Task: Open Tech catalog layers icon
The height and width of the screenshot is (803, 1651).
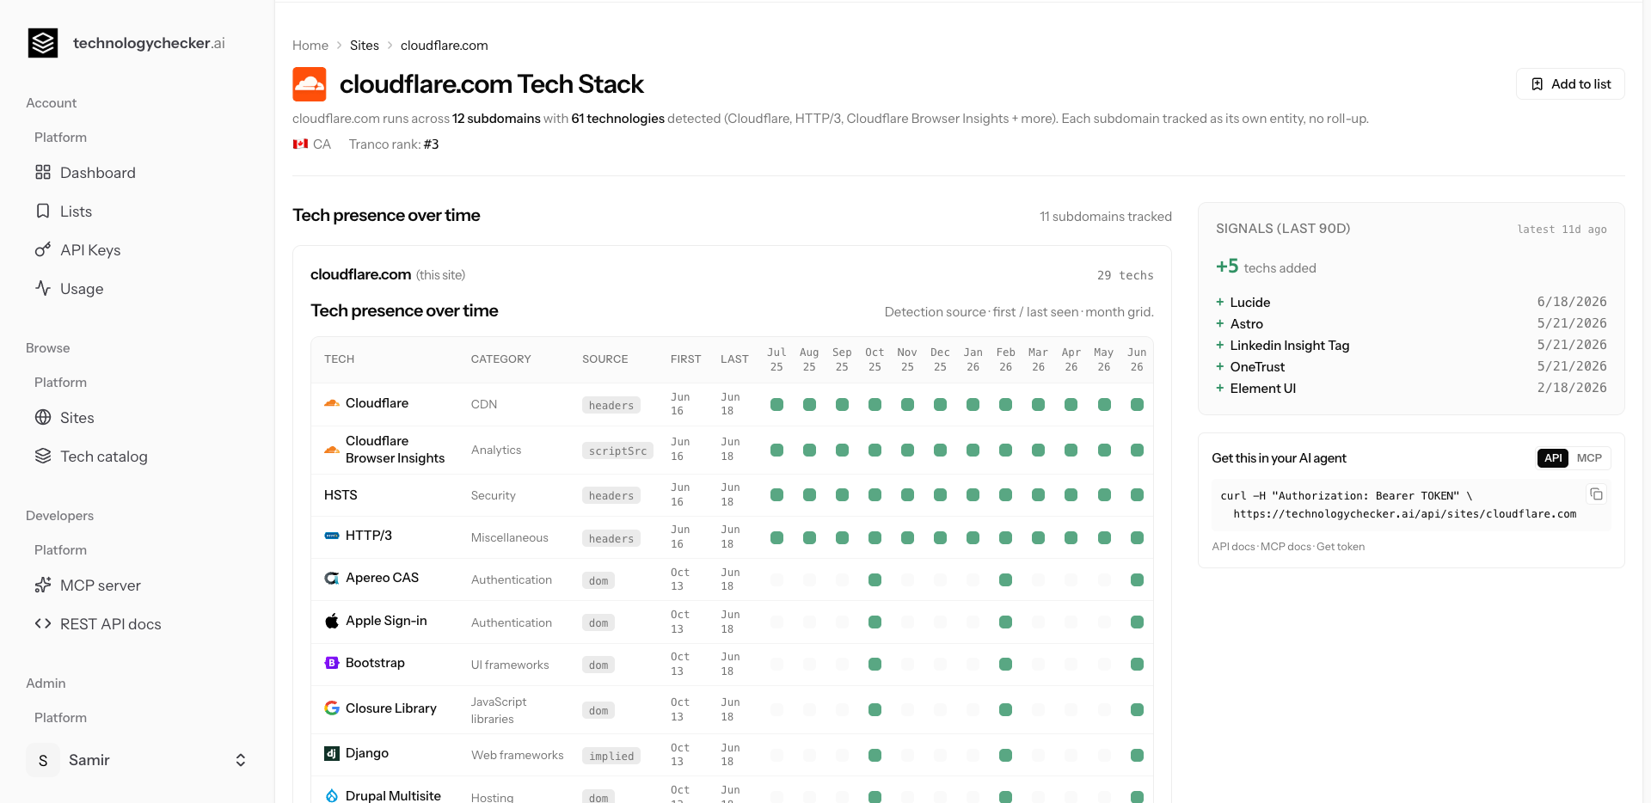Action: [43, 456]
